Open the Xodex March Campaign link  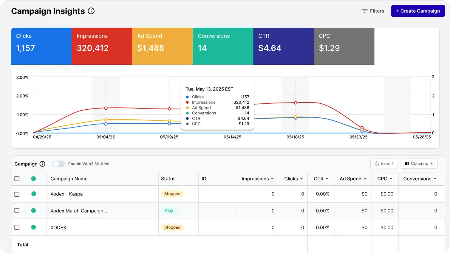tap(79, 211)
